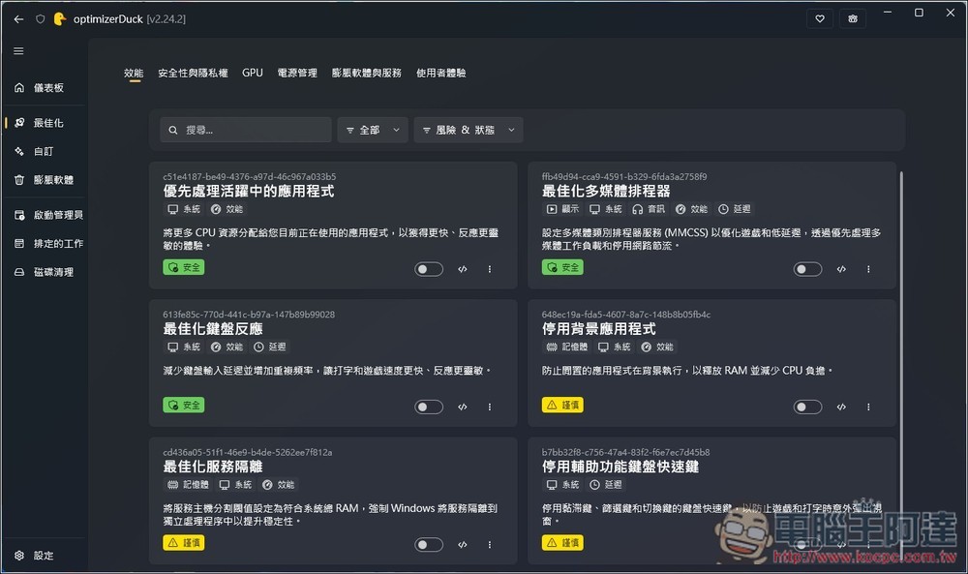The width and height of the screenshot is (968, 574).
Task: Toggle 最佳化多媒體排程器 switch
Action: pyautogui.click(x=807, y=269)
